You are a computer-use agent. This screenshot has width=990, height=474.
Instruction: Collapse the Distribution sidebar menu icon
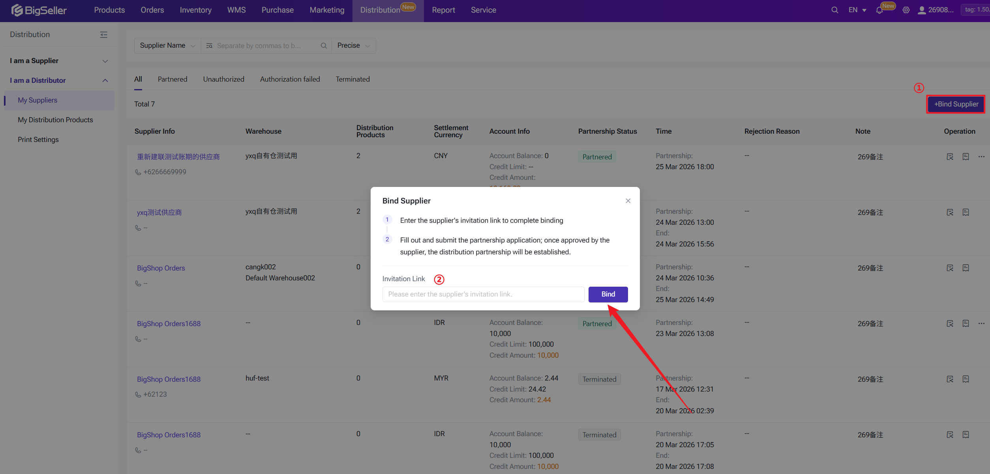tap(103, 35)
